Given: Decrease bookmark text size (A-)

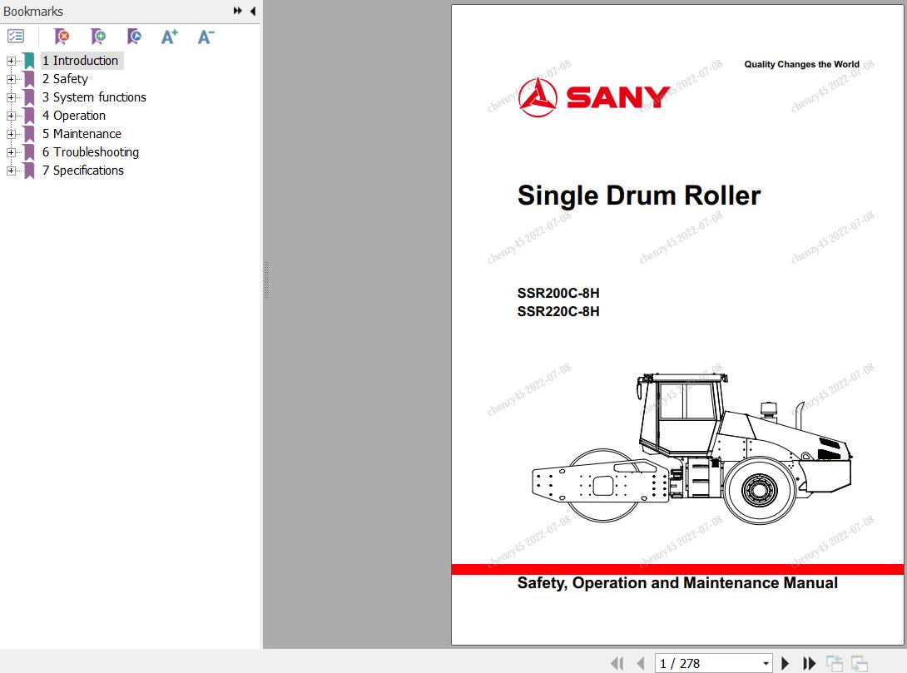Looking at the screenshot, I should (206, 37).
